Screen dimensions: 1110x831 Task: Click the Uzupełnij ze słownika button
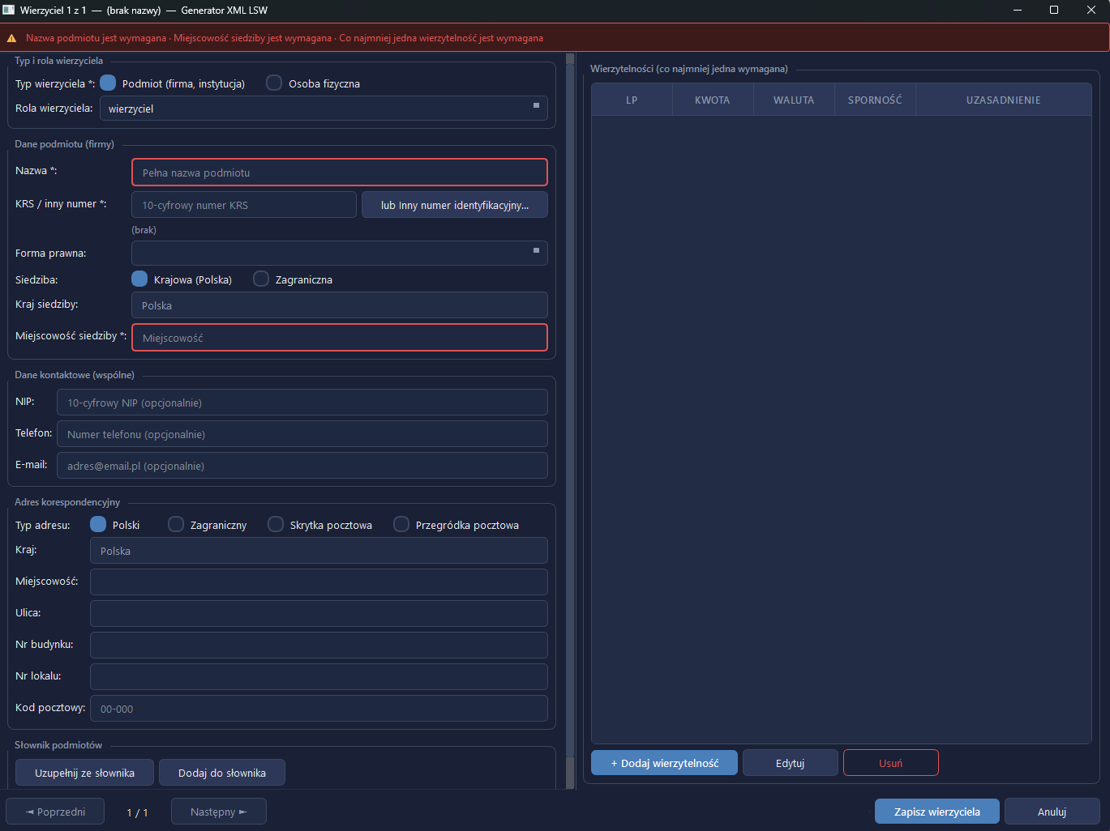84,773
